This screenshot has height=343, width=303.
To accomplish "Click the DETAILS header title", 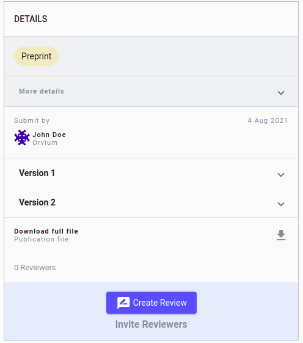I will (x=31, y=19).
